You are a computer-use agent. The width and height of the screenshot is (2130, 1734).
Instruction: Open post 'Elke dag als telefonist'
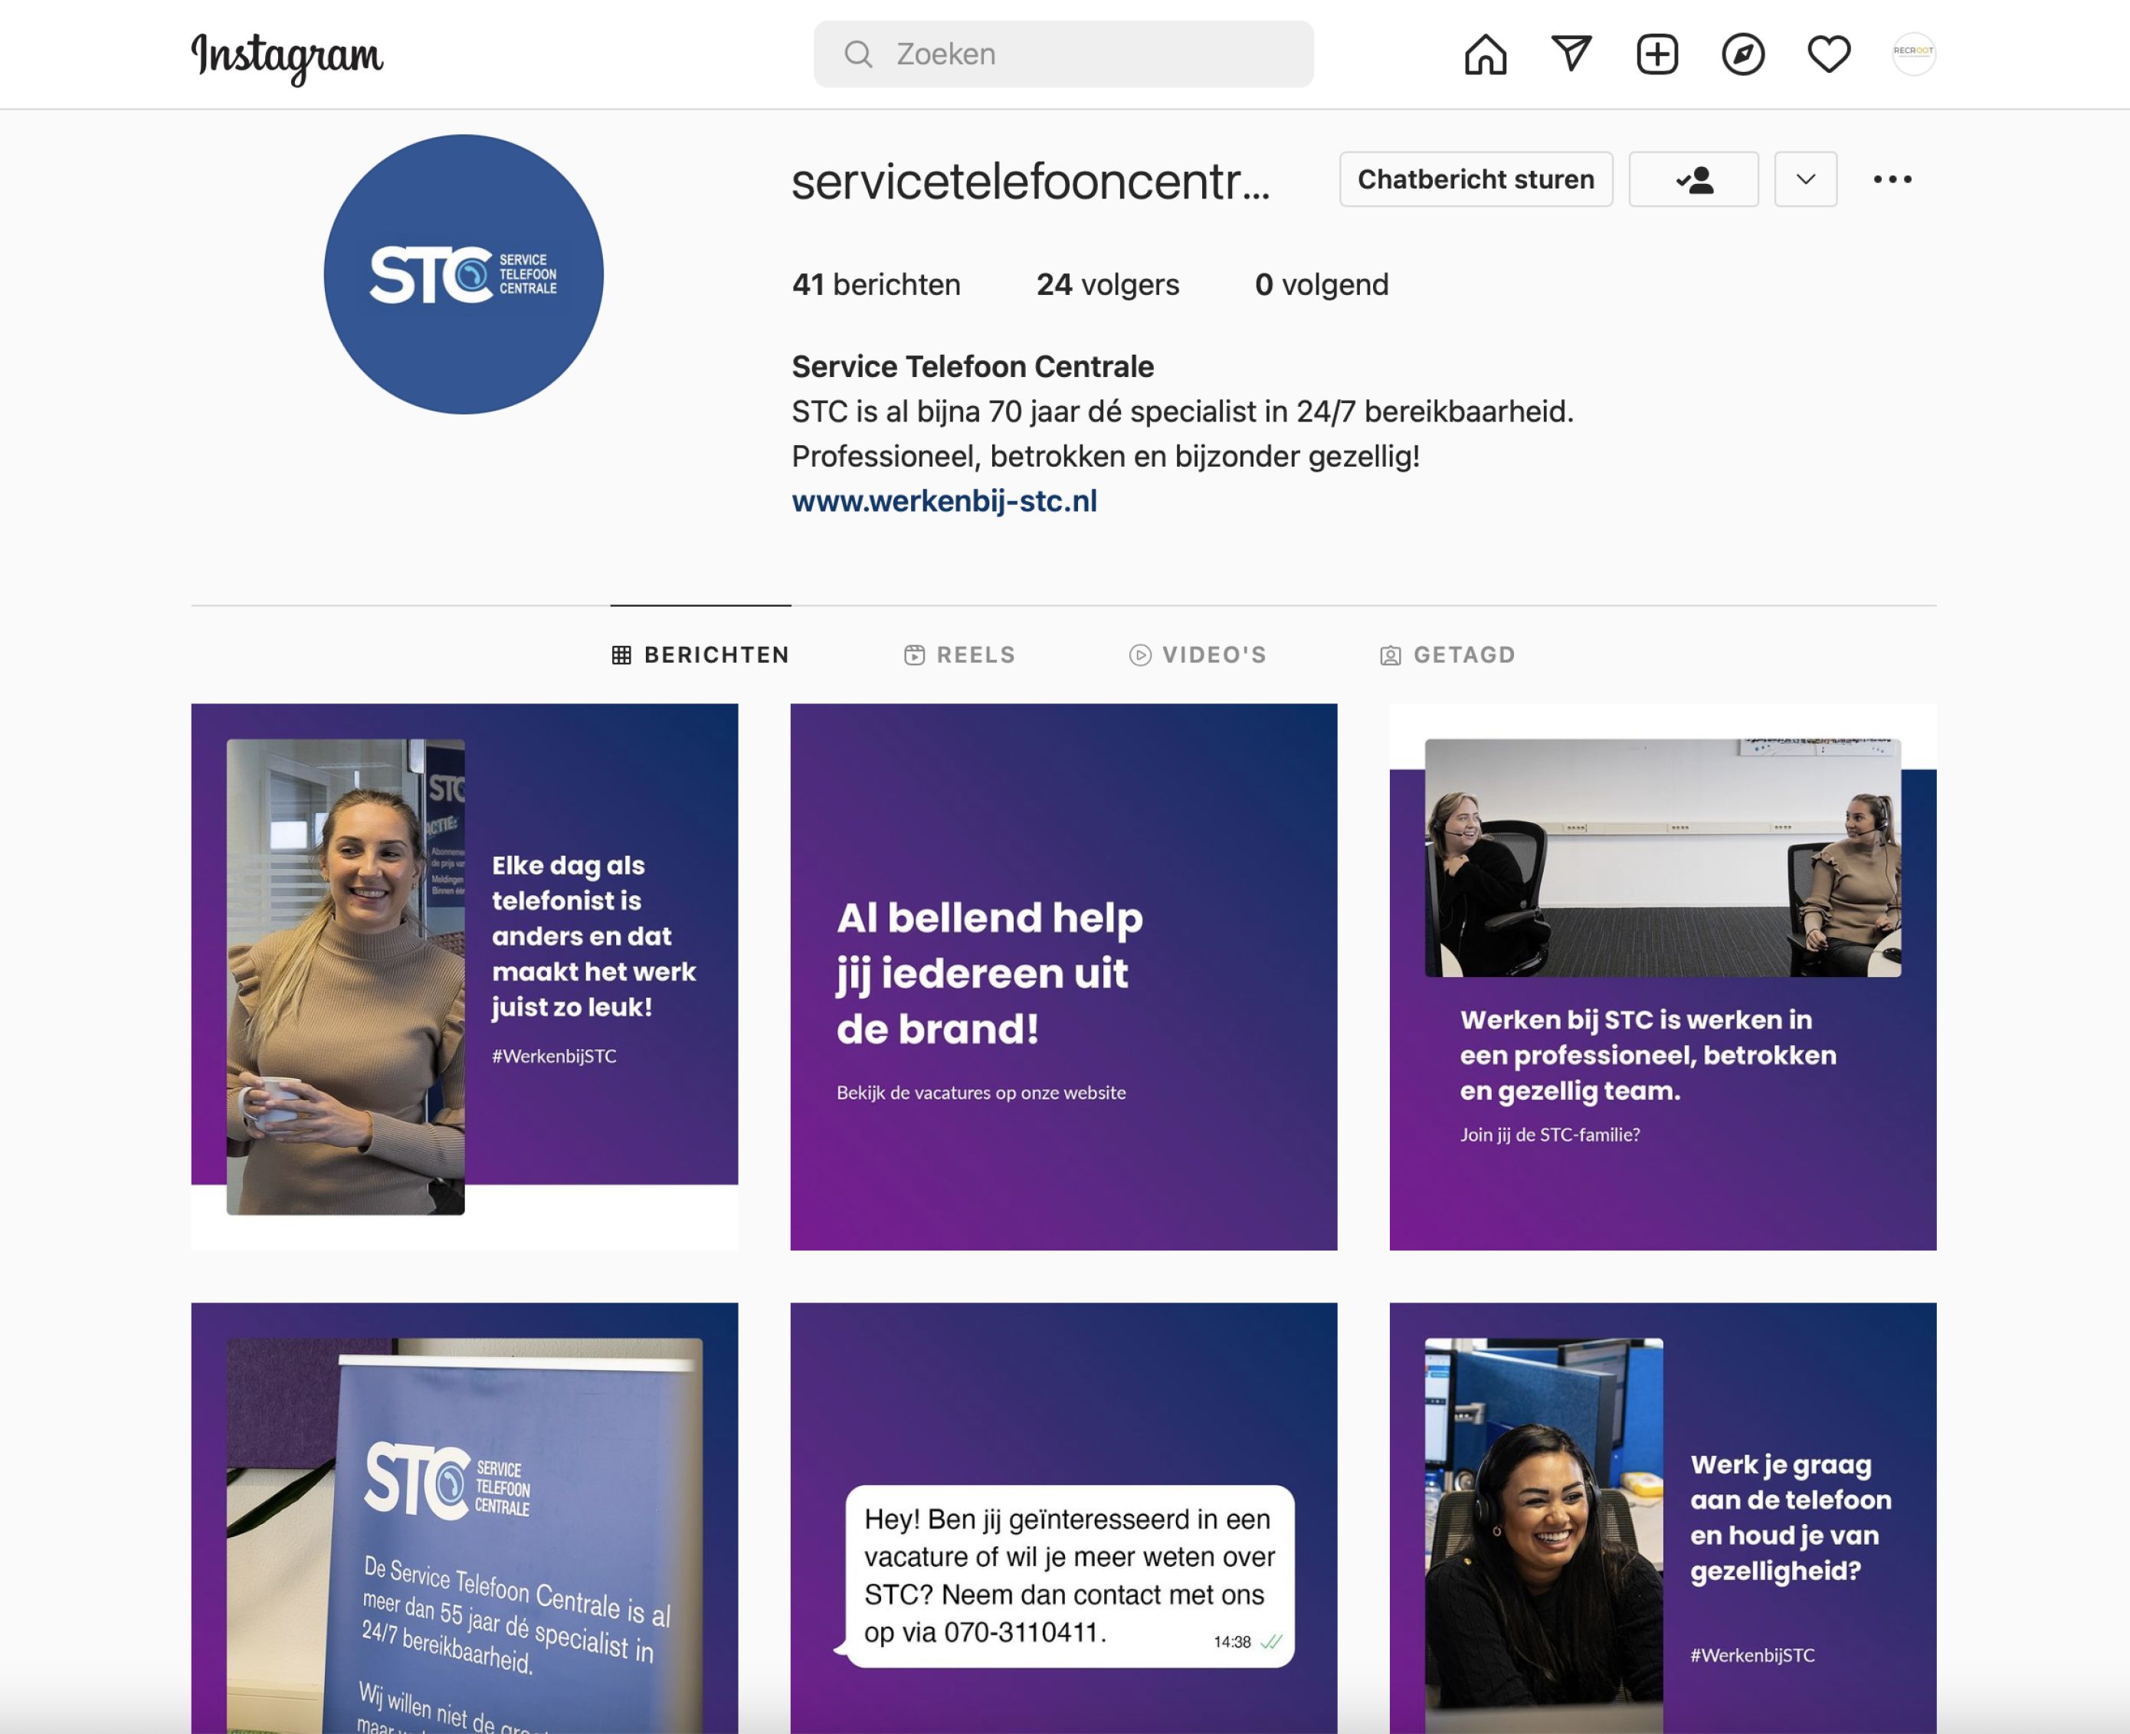pyautogui.click(x=464, y=977)
